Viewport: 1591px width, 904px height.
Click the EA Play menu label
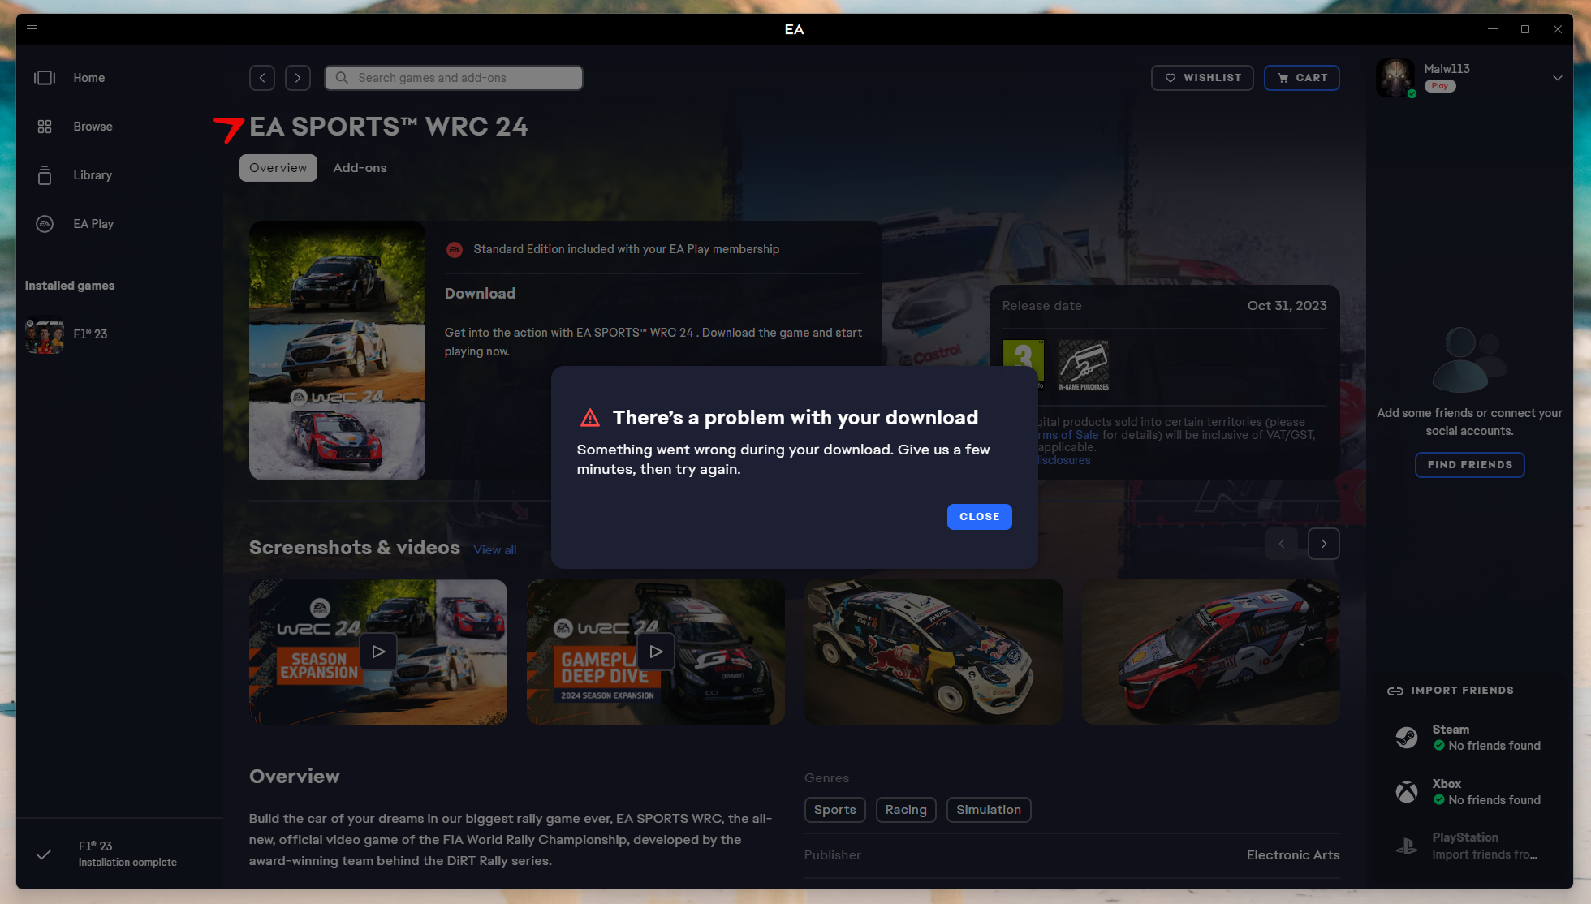93,224
